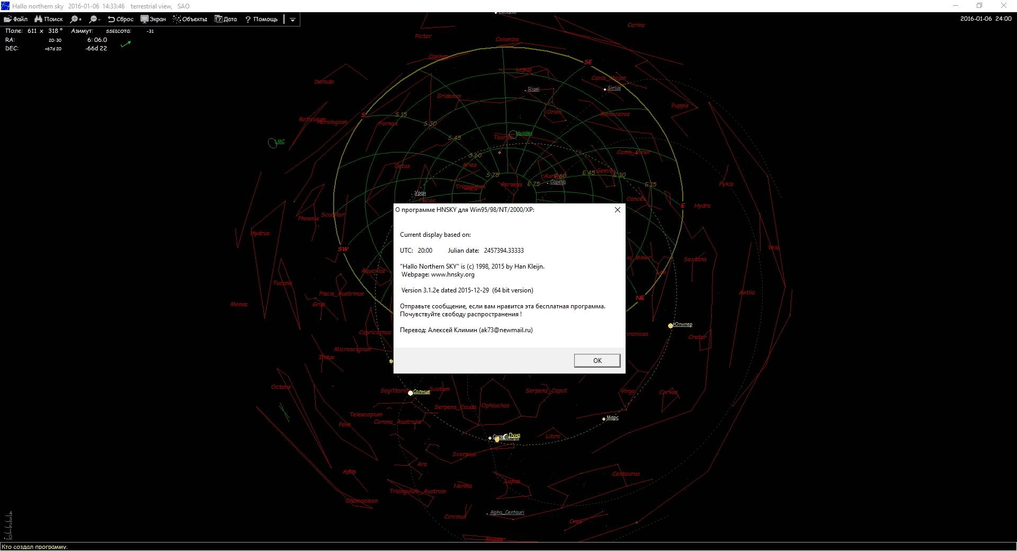Click the status bar text Кто создал программу
The height and width of the screenshot is (551, 1017).
tap(35, 547)
